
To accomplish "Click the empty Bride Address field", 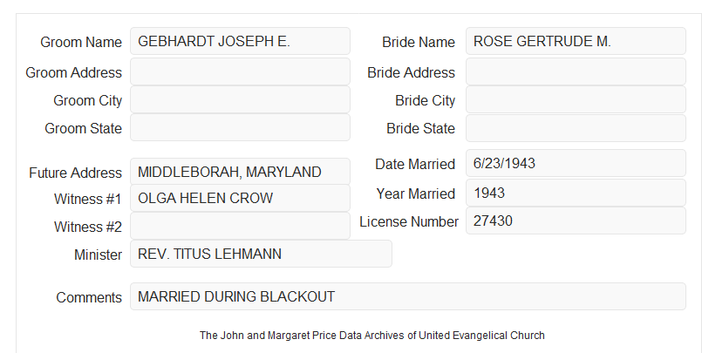I will pos(576,71).
